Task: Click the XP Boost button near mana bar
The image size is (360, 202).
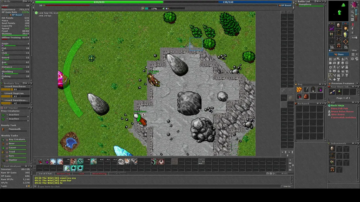Action: [x=285, y=5]
